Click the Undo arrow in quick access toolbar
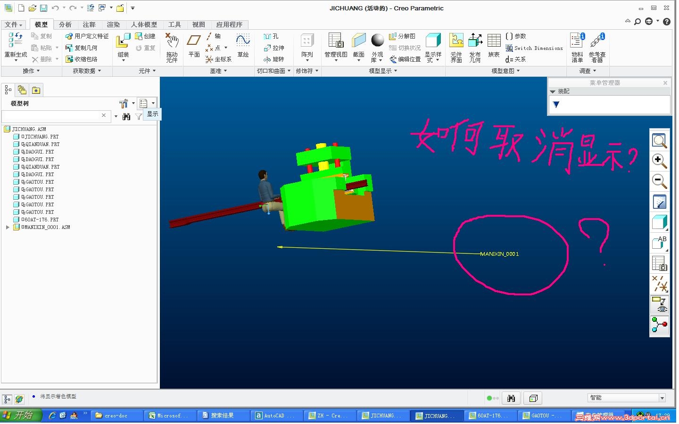The height and width of the screenshot is (424, 679). tap(55, 8)
